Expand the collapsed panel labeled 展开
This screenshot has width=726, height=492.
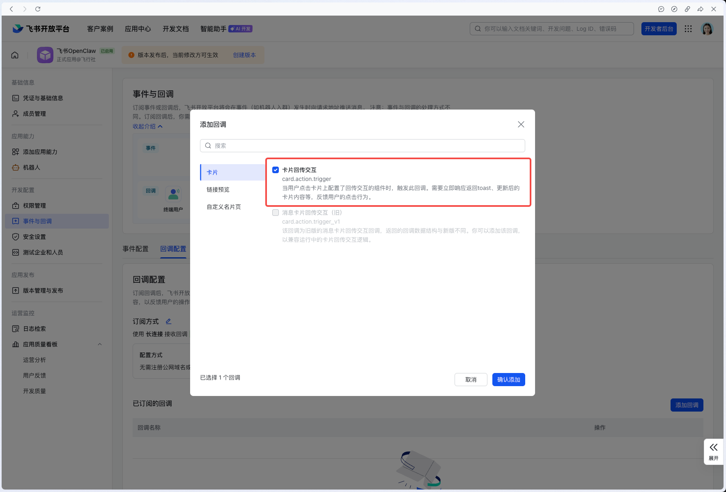(714, 451)
